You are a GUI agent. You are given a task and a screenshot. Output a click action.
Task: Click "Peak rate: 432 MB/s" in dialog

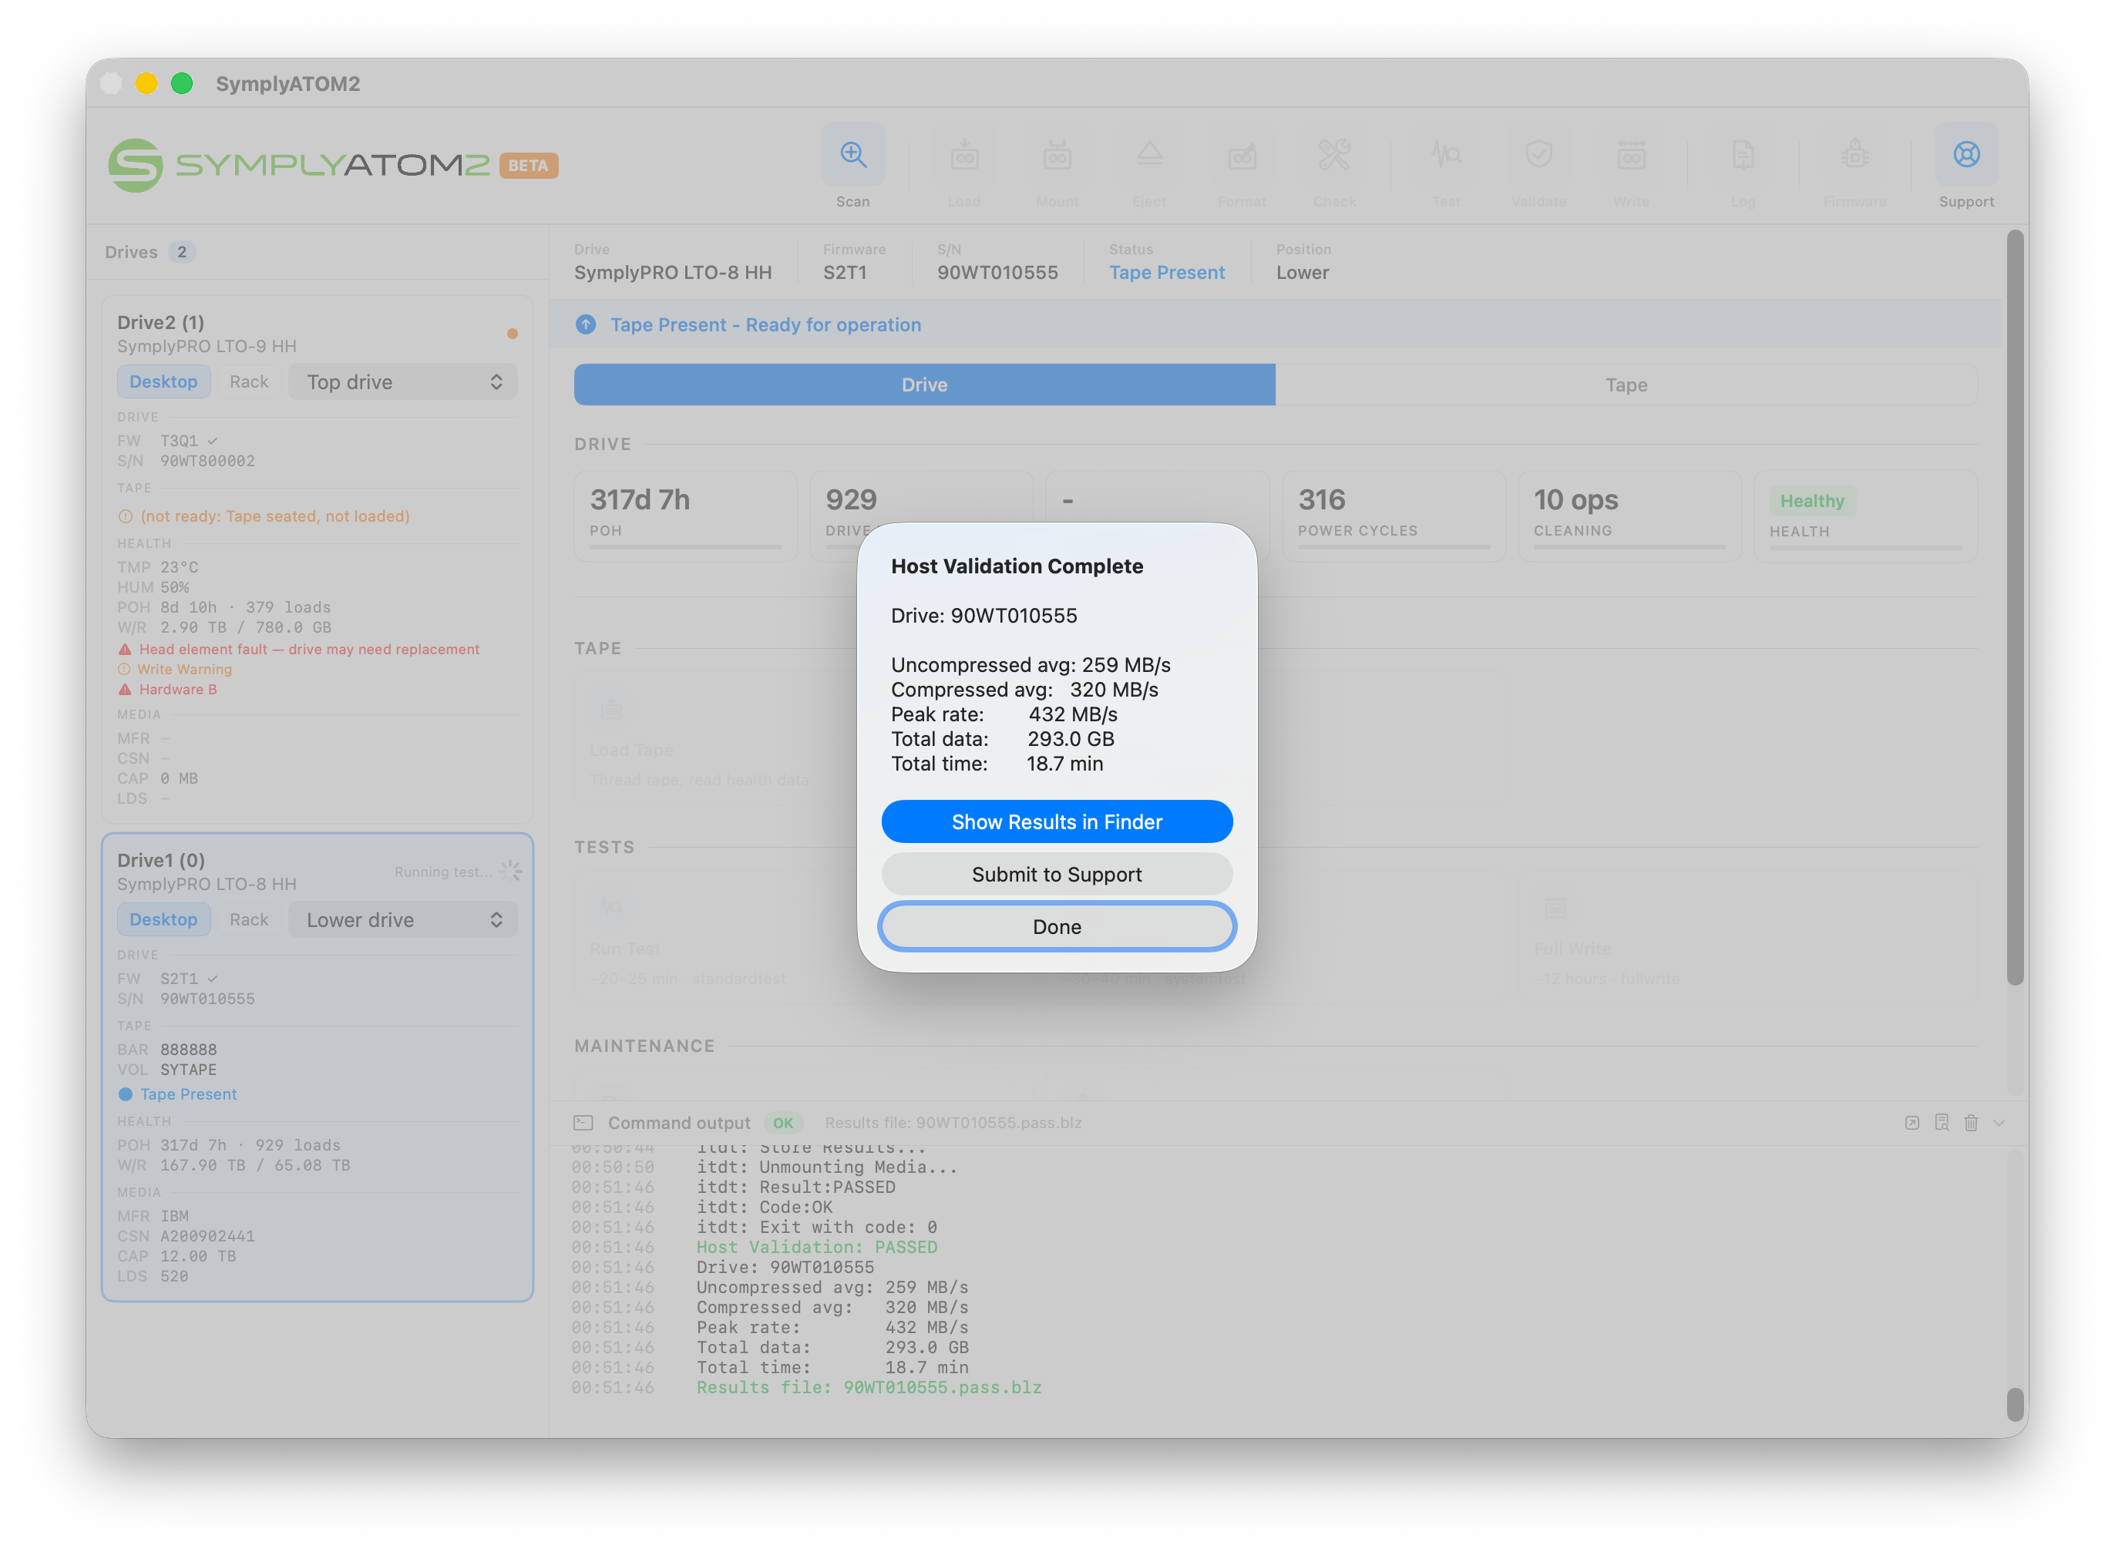1004,714
